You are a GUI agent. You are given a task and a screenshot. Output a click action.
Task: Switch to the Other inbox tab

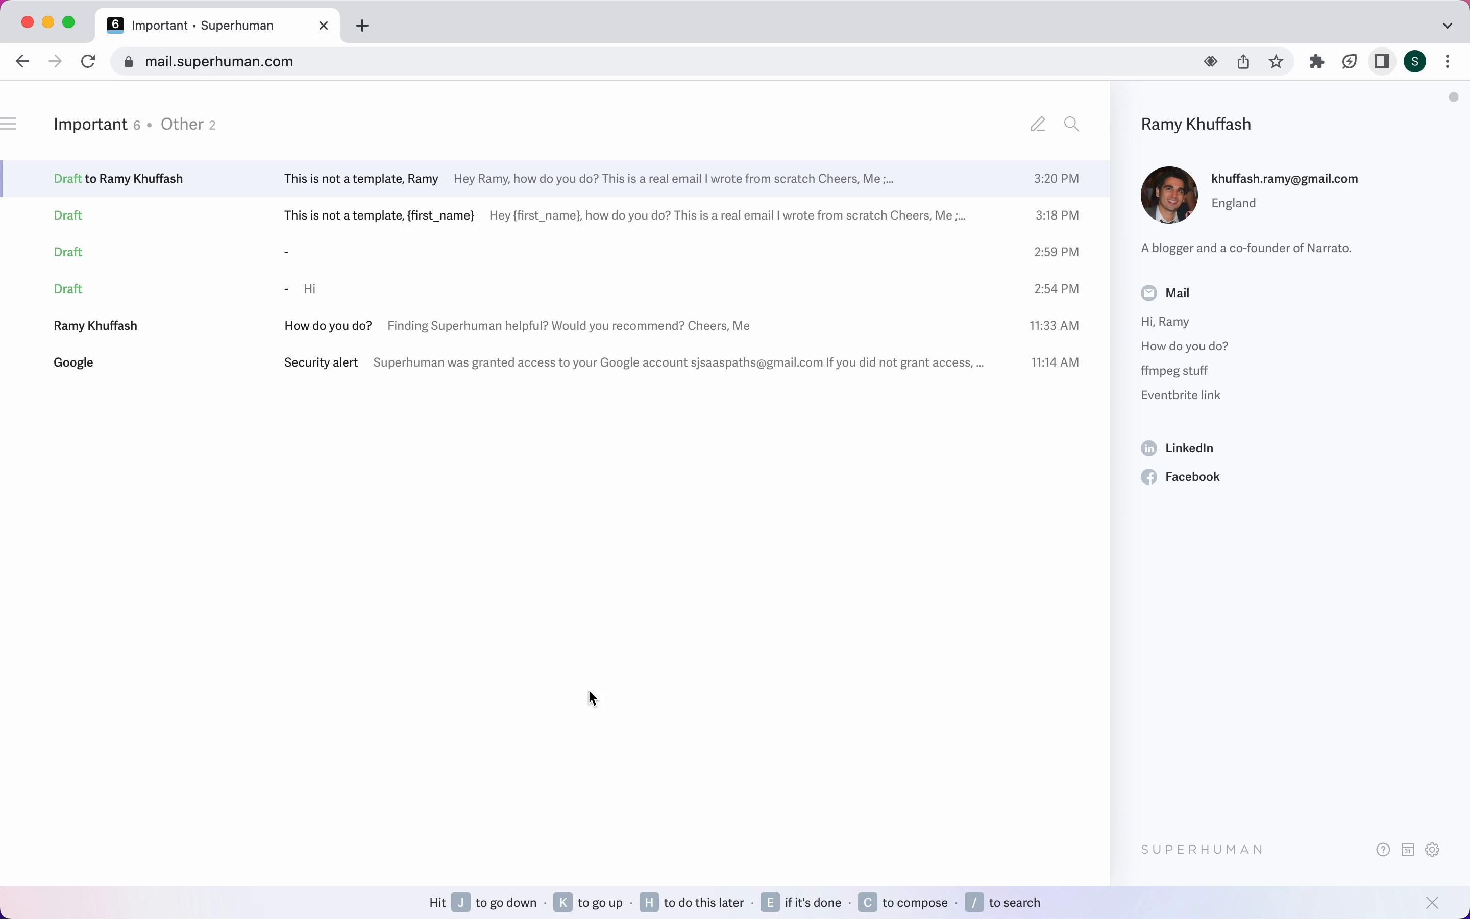182,125
